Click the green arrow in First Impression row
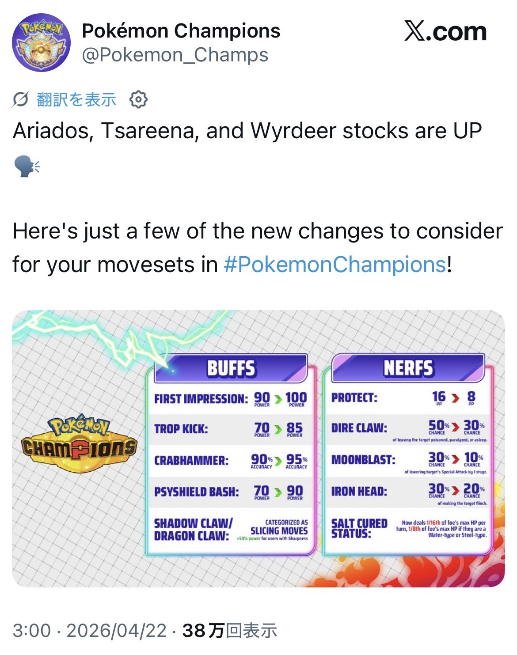517x655 pixels. coord(278,399)
